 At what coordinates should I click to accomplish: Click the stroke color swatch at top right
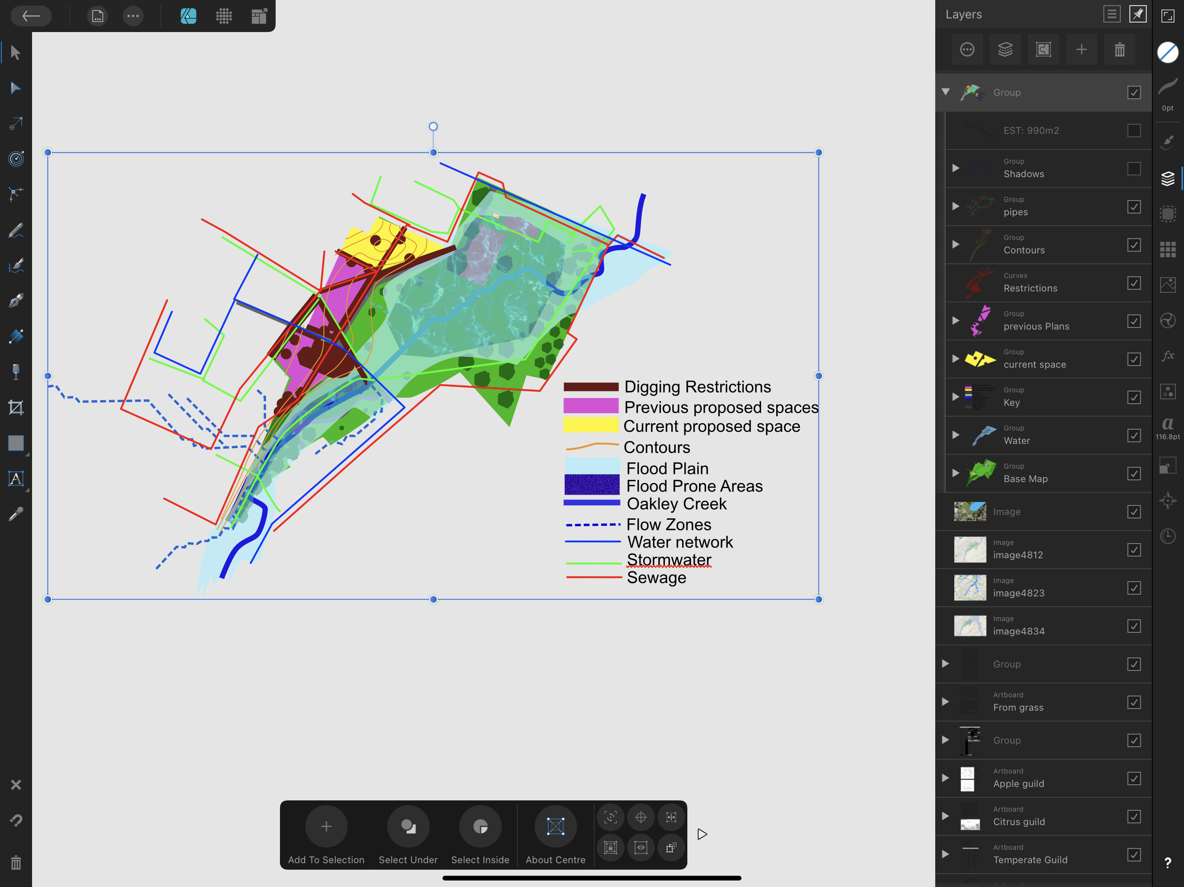tap(1168, 52)
